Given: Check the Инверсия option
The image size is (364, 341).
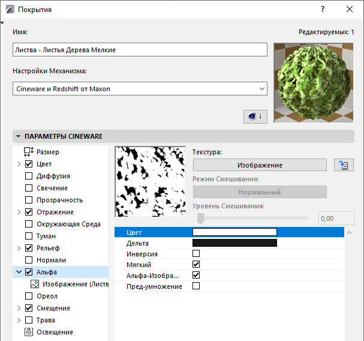Looking at the screenshot, I should point(196,253).
